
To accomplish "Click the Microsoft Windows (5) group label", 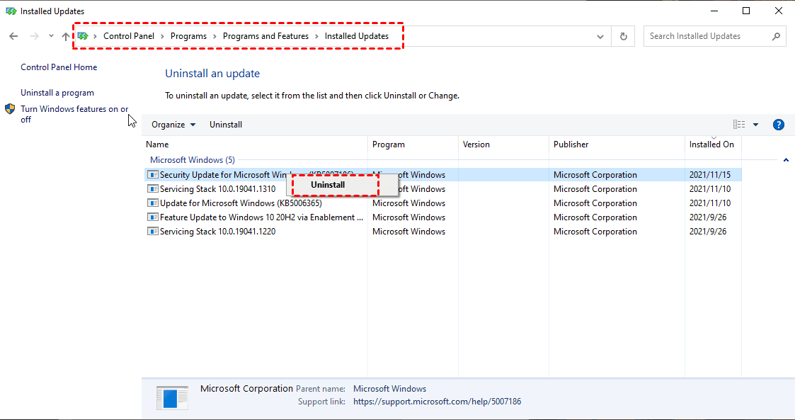I will point(192,160).
